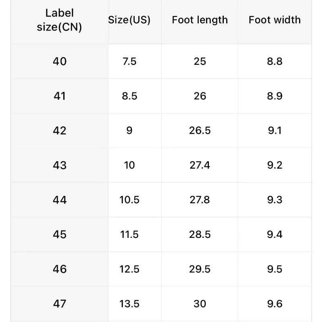This screenshot has width=322, height=322.
Task: Click foot length 29.5 cell
Action: (x=200, y=269)
